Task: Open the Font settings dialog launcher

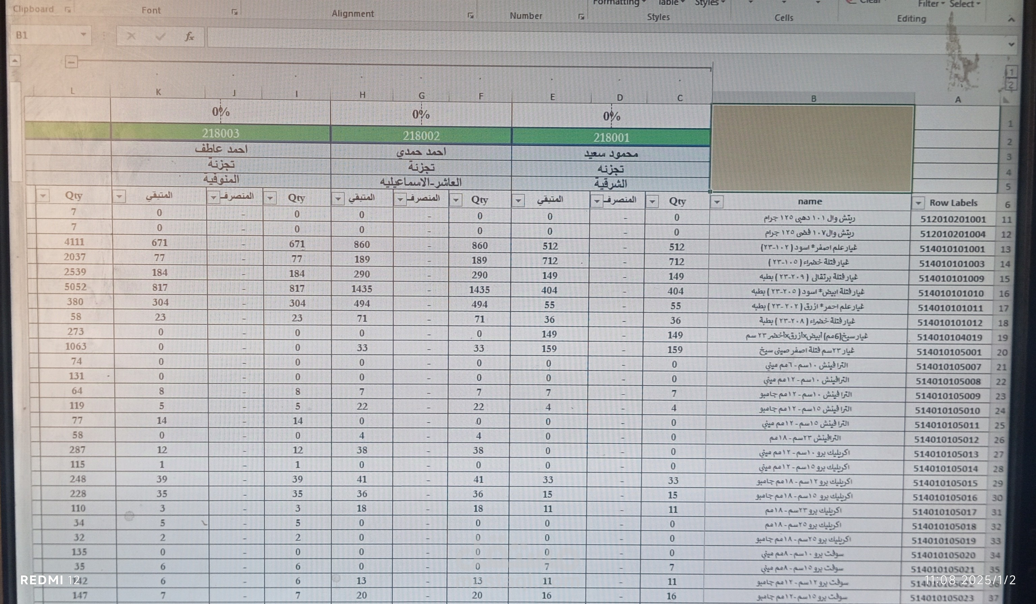Action: 234,12
